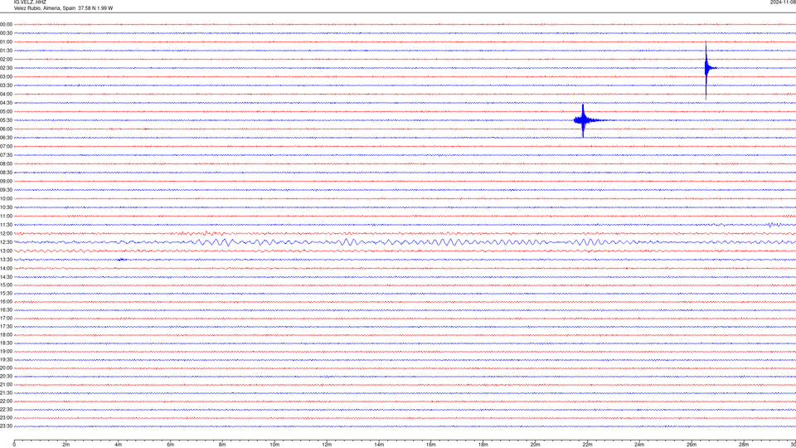Click the 09:00 time label

[x=6, y=182]
